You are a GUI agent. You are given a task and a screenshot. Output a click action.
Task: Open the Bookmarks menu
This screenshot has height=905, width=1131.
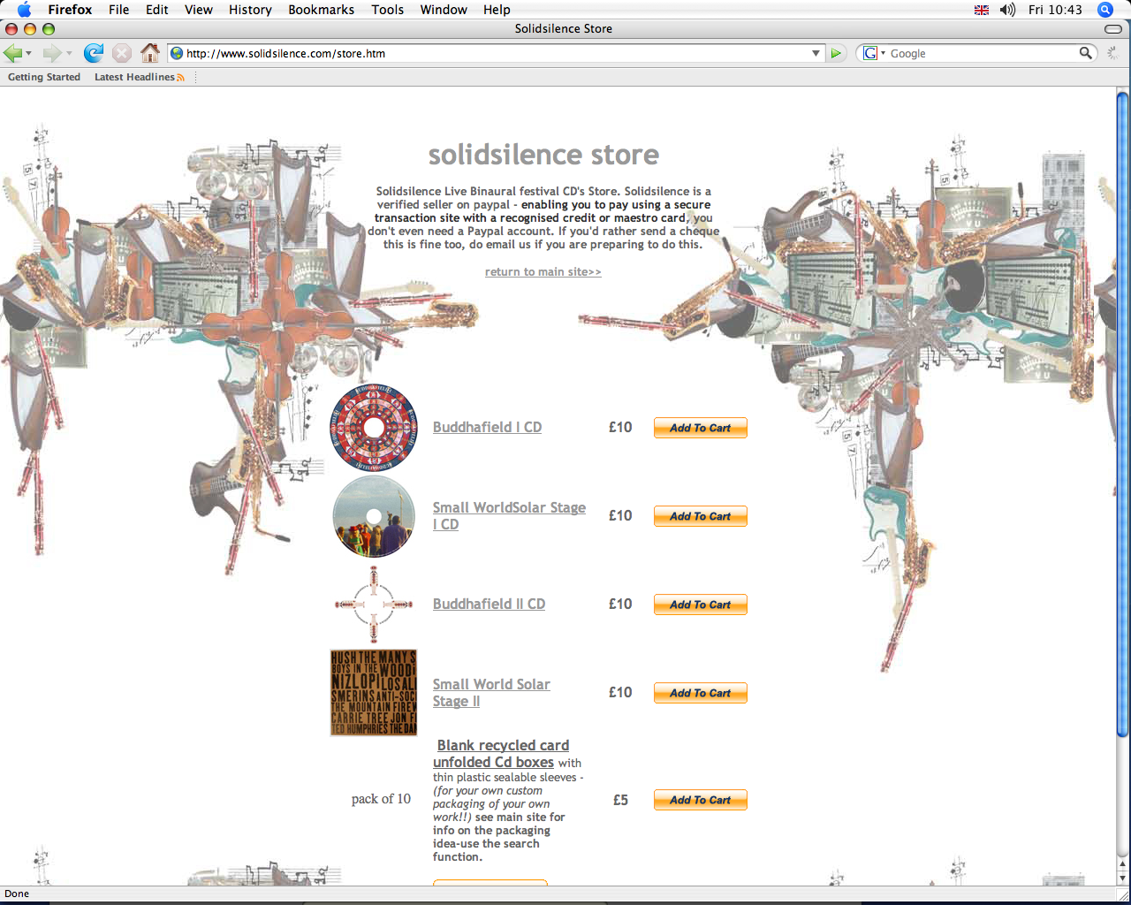321,10
